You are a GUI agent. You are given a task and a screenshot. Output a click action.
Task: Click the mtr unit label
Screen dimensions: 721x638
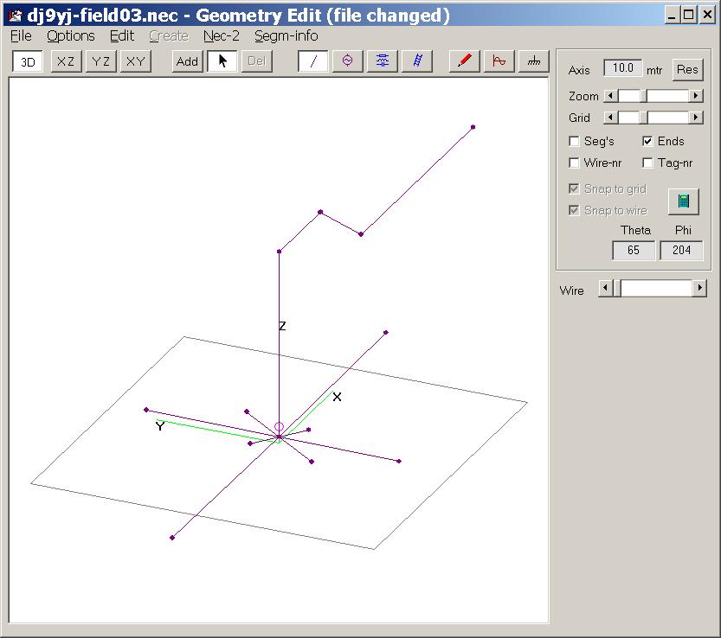pyautogui.click(x=654, y=70)
